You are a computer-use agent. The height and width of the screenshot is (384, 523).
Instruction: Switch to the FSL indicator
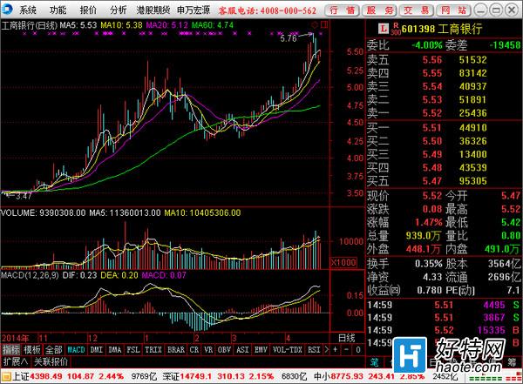click(x=133, y=350)
